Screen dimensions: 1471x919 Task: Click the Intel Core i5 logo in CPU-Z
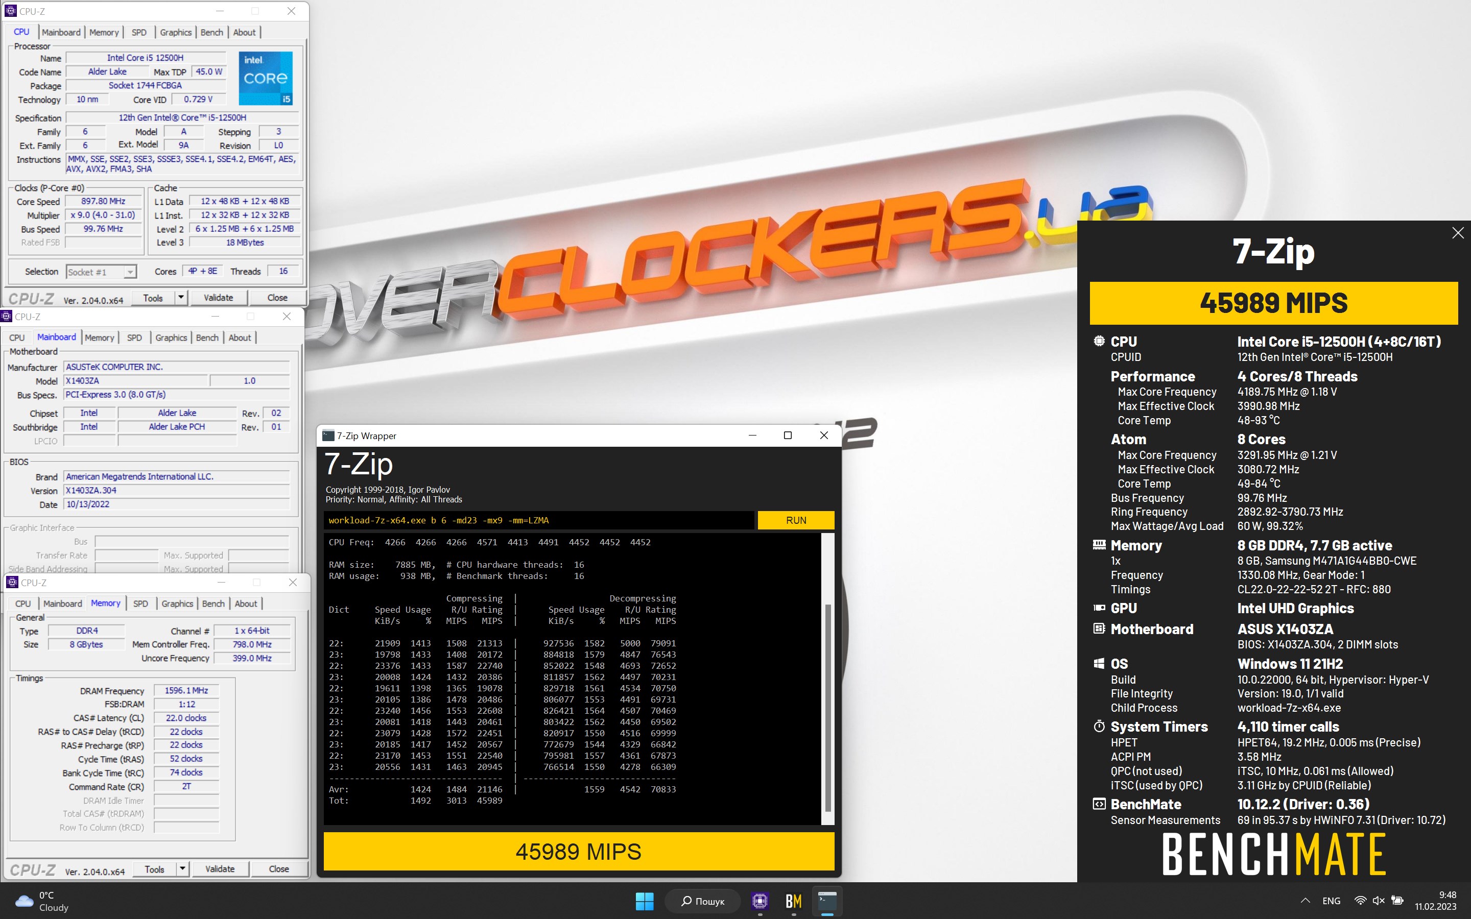pyautogui.click(x=266, y=78)
